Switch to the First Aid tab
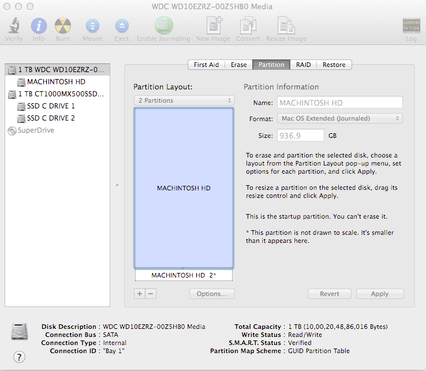 click(x=206, y=65)
